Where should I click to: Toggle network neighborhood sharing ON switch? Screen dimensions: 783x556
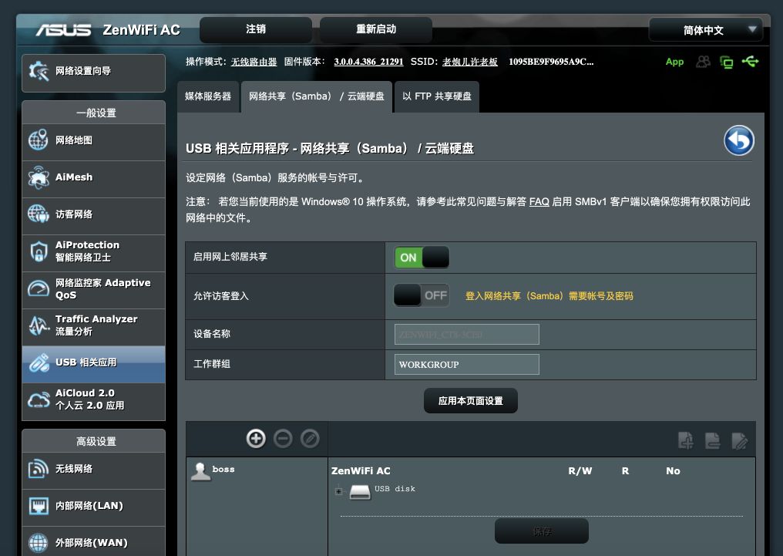(422, 258)
